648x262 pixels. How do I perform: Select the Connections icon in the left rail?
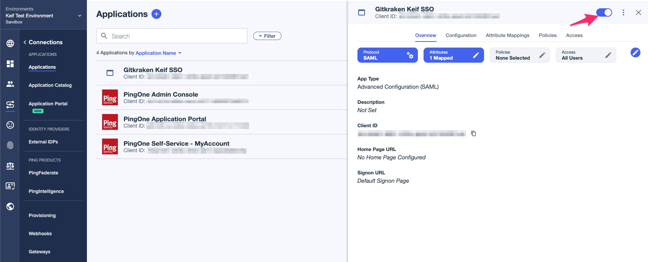click(10, 105)
